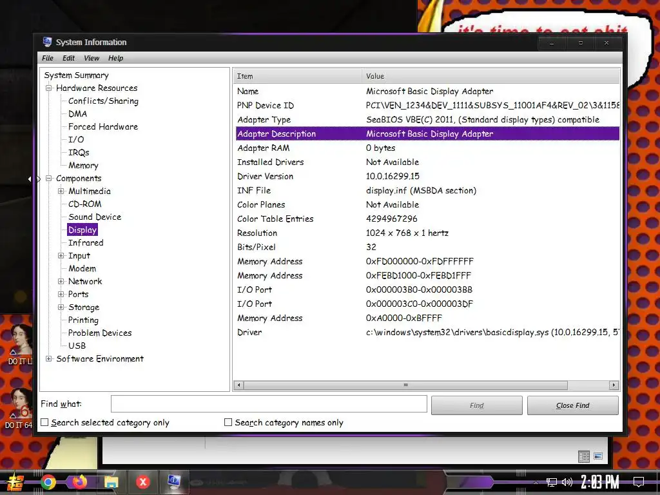The height and width of the screenshot is (495, 660).
Task: Expand the Ports node
Action: [x=61, y=294]
